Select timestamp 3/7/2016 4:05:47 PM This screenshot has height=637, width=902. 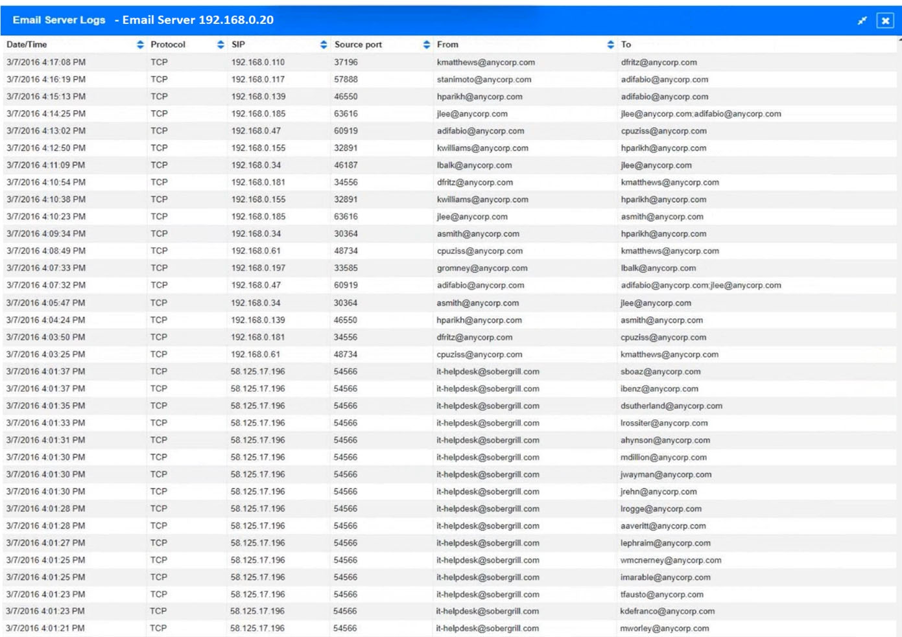46,303
